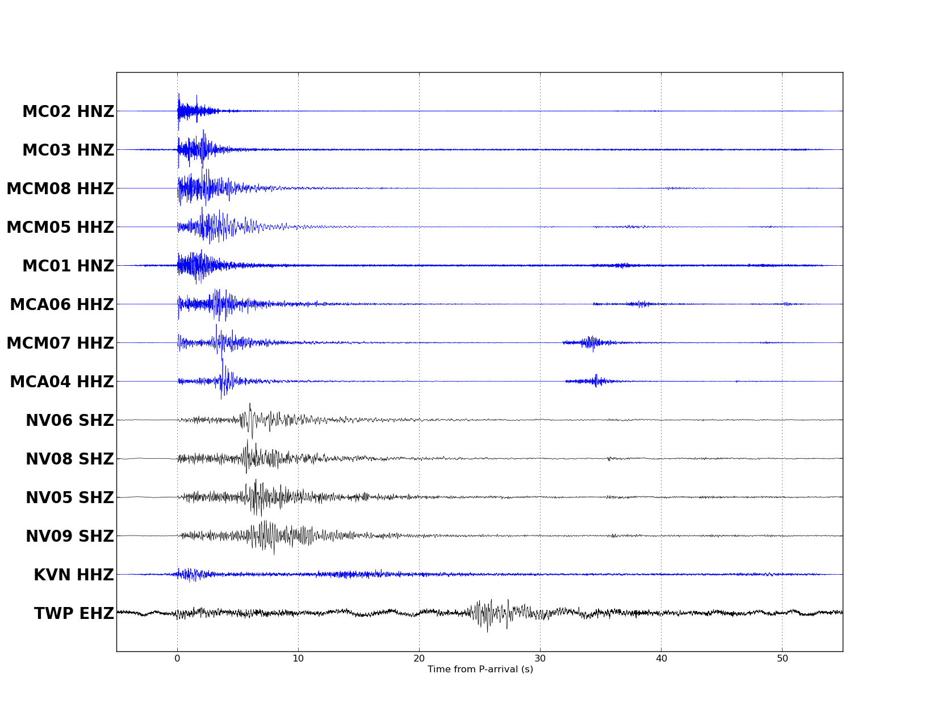Select the NV08 SHZ channel label
Viewport: 937px width, 724px height.
pyautogui.click(x=70, y=459)
